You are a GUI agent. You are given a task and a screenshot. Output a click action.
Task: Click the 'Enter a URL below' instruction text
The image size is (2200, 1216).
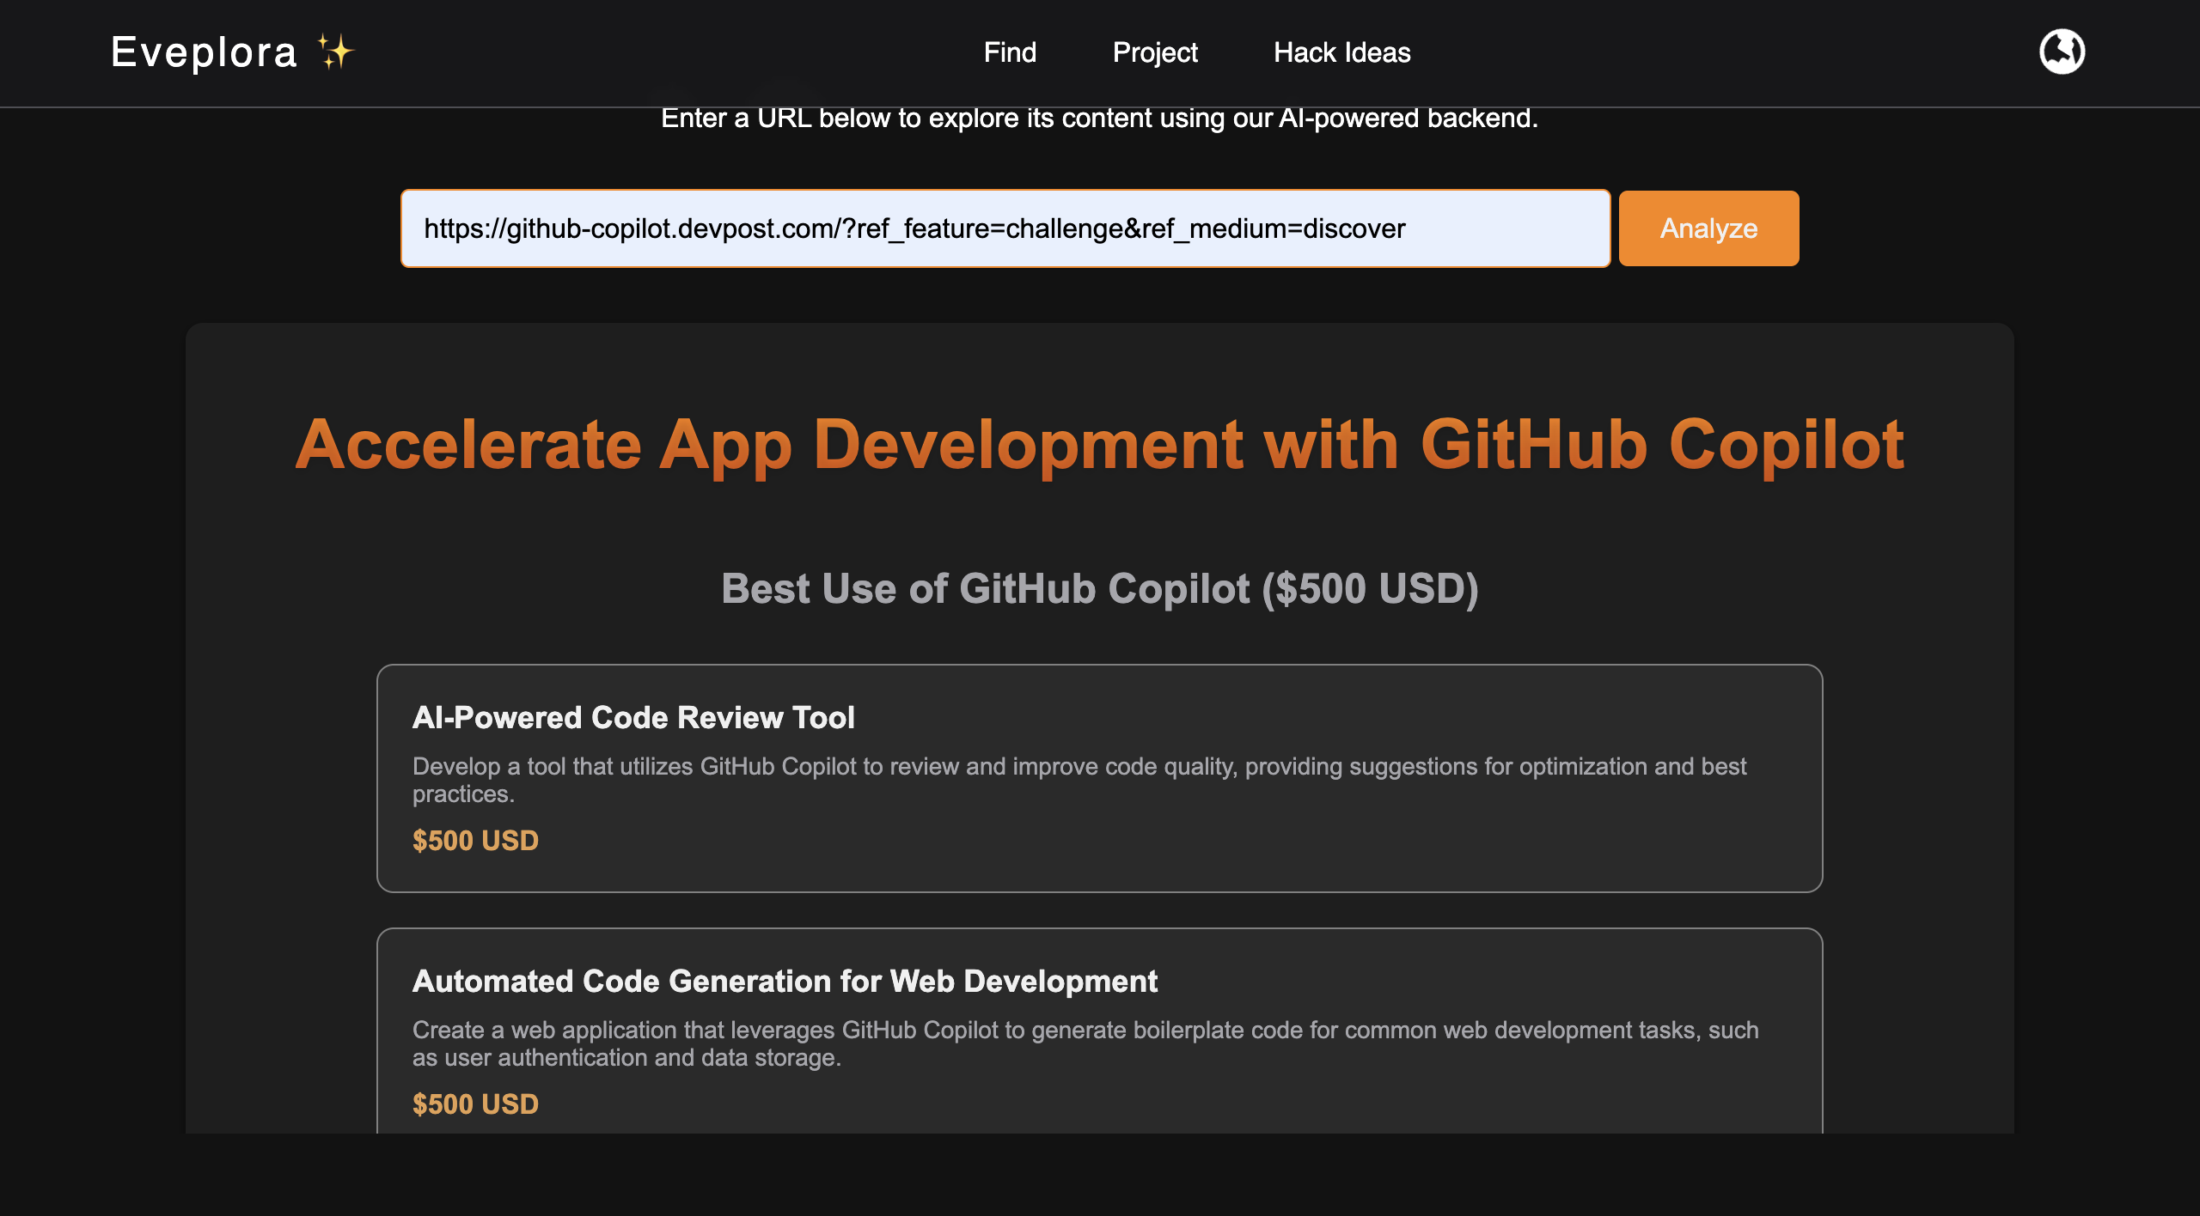coord(1099,119)
